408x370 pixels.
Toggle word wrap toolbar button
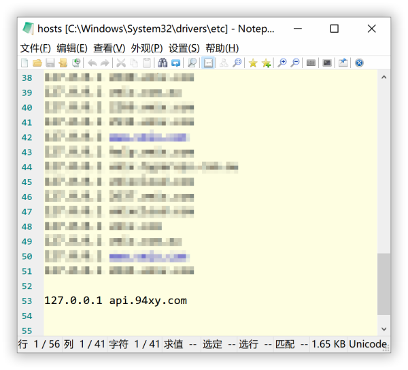pos(208,63)
